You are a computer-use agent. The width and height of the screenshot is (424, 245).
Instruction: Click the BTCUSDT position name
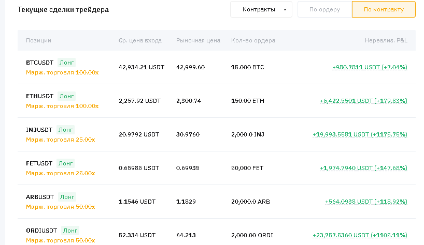[x=39, y=62]
